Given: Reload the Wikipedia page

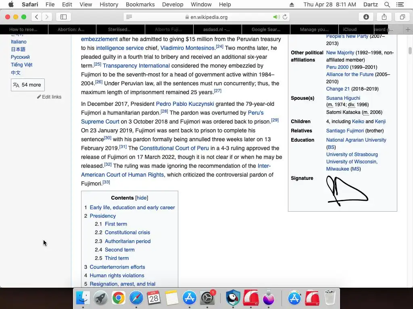Looking at the screenshot, I should point(285,17).
